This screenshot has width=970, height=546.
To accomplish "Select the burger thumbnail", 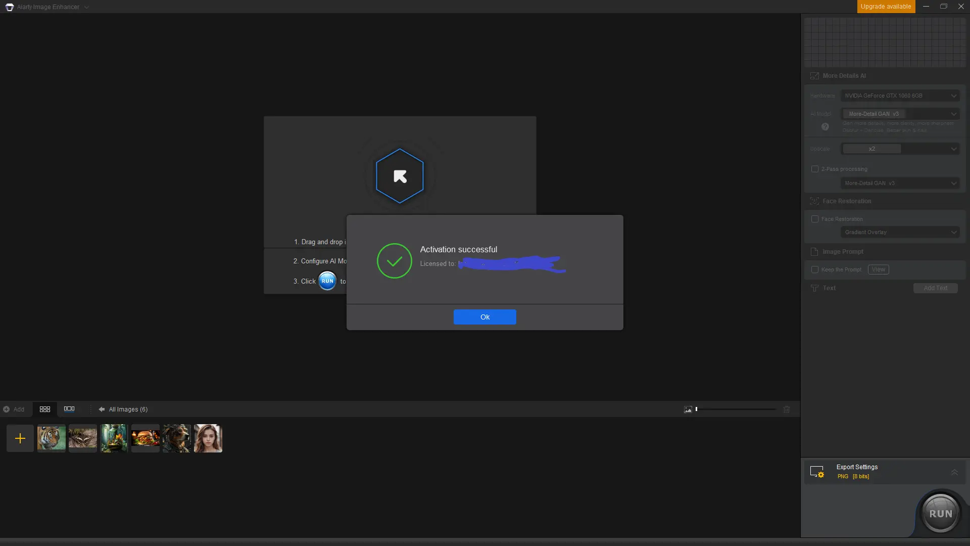I will pos(145,438).
